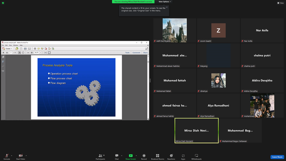
Task: Open the Chat panel
Action: pos(117,157)
